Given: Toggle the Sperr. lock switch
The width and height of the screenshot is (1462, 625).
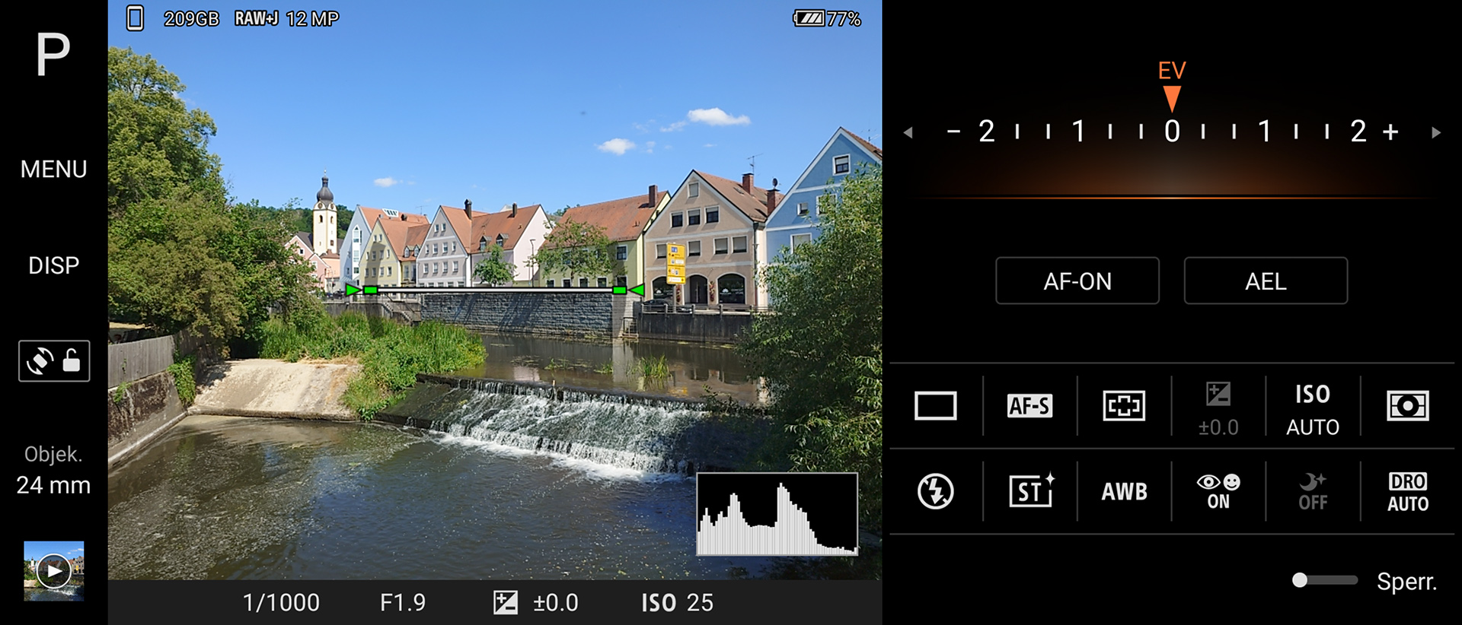Looking at the screenshot, I should pyautogui.click(x=1324, y=580).
